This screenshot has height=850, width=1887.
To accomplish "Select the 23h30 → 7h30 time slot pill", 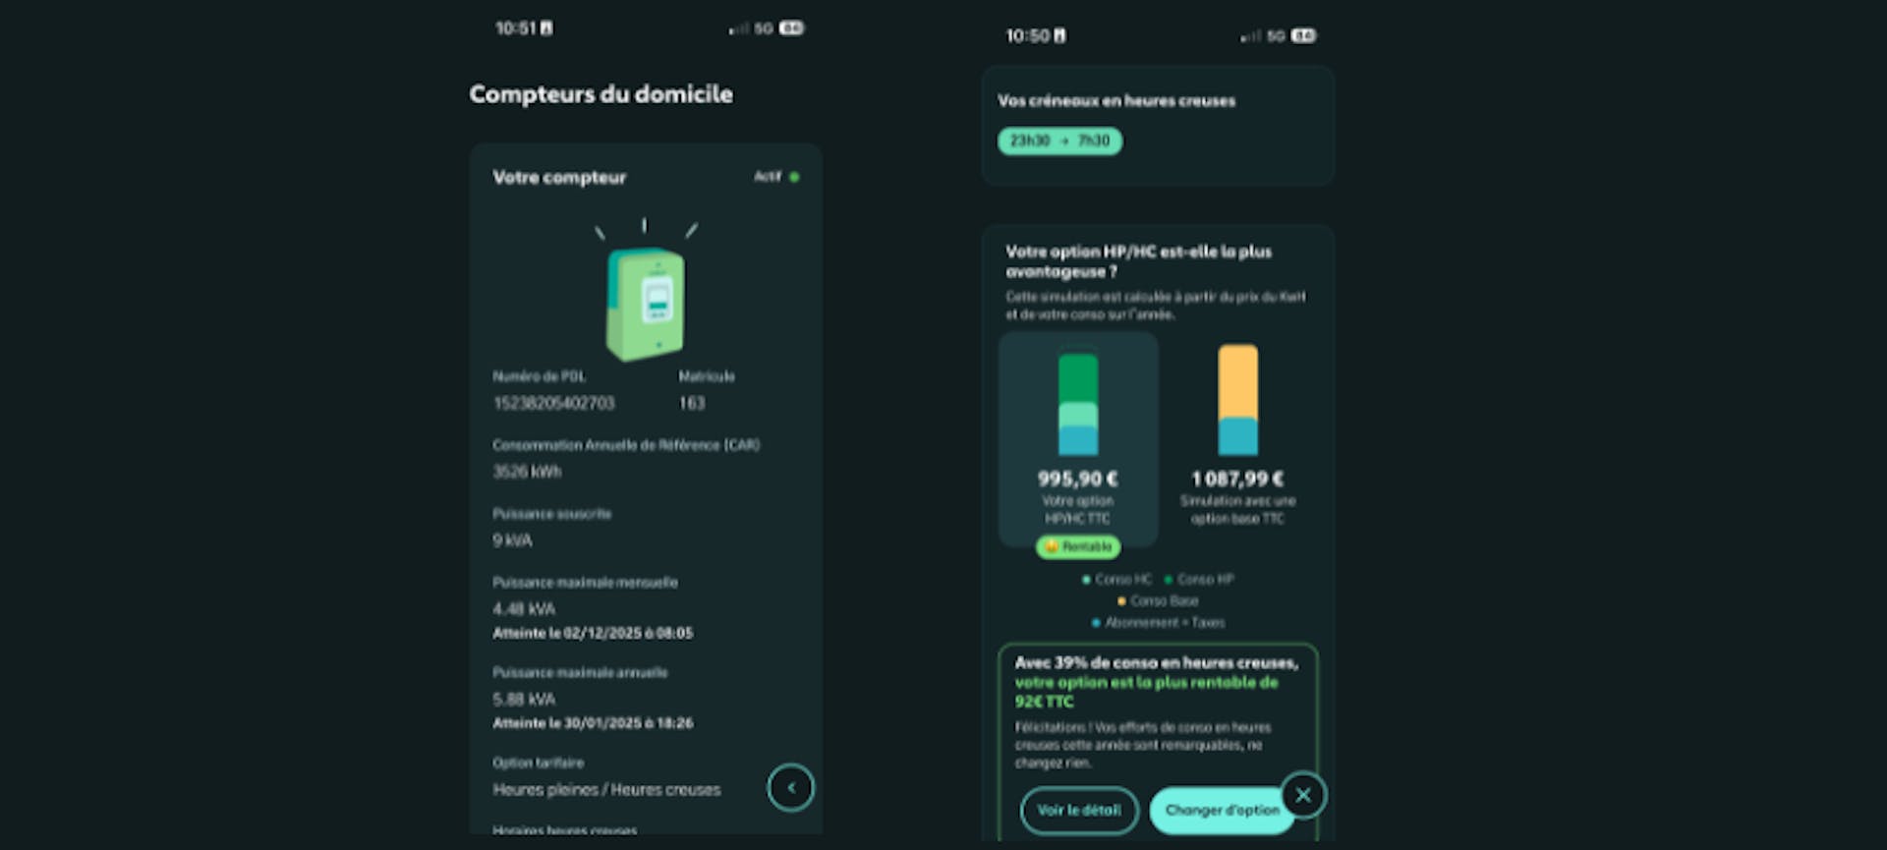I will [1059, 141].
